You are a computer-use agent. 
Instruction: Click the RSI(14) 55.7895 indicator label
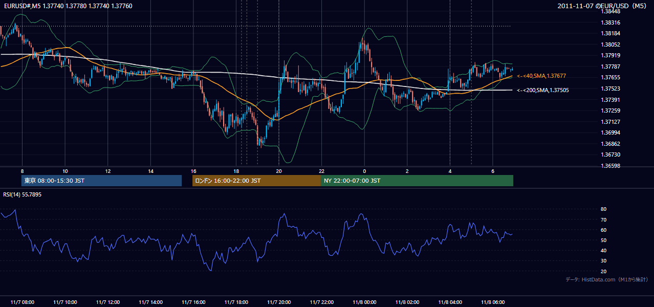tap(23, 194)
